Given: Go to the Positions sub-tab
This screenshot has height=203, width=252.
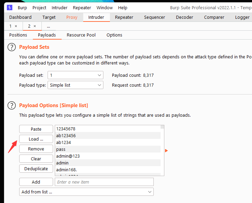Looking at the screenshot, I should (x=18, y=35).
